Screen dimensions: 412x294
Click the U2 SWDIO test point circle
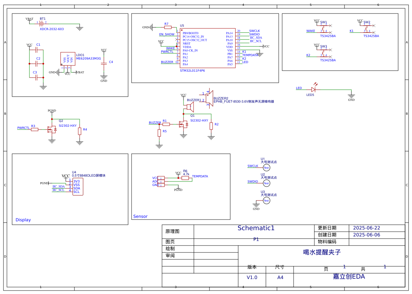(267, 183)
